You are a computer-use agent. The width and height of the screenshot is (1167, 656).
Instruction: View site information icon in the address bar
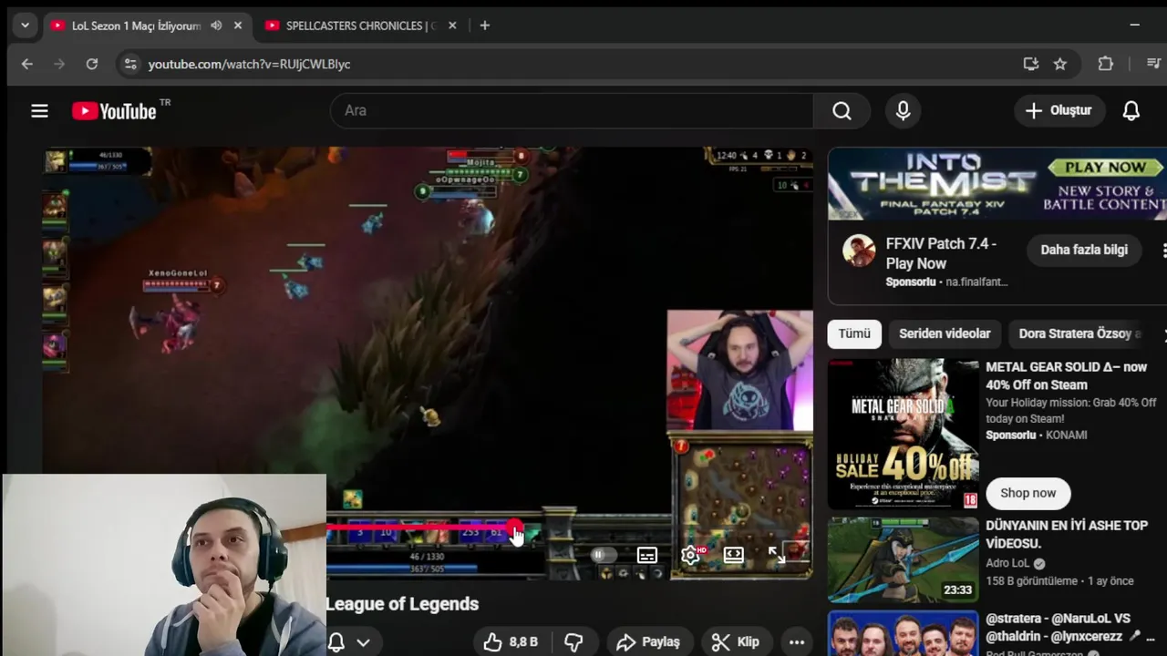coord(130,64)
